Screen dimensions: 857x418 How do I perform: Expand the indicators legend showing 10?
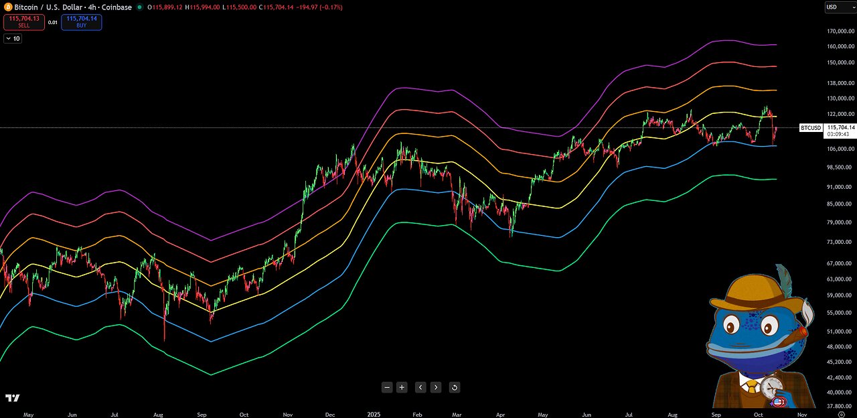tap(13, 39)
